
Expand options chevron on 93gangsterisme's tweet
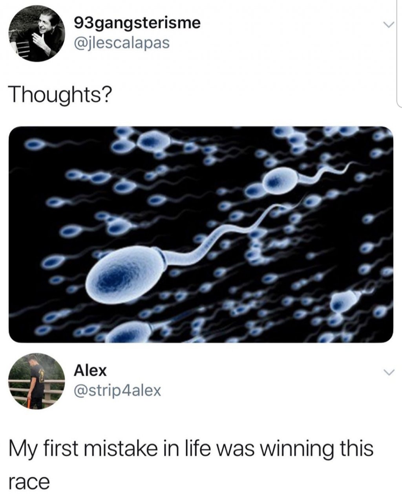tap(388, 25)
